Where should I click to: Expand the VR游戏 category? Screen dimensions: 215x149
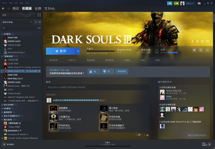(2, 108)
